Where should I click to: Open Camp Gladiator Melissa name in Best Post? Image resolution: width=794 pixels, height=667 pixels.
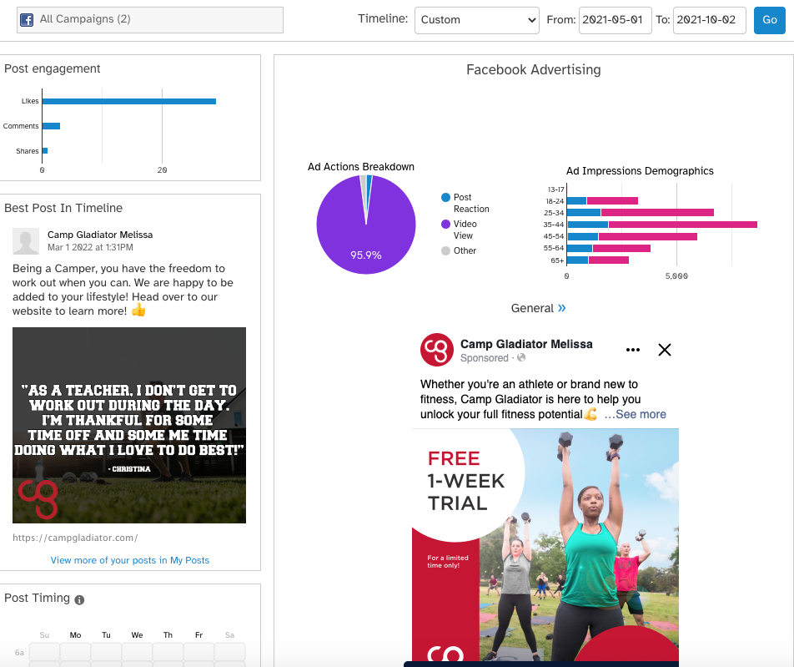tap(100, 235)
